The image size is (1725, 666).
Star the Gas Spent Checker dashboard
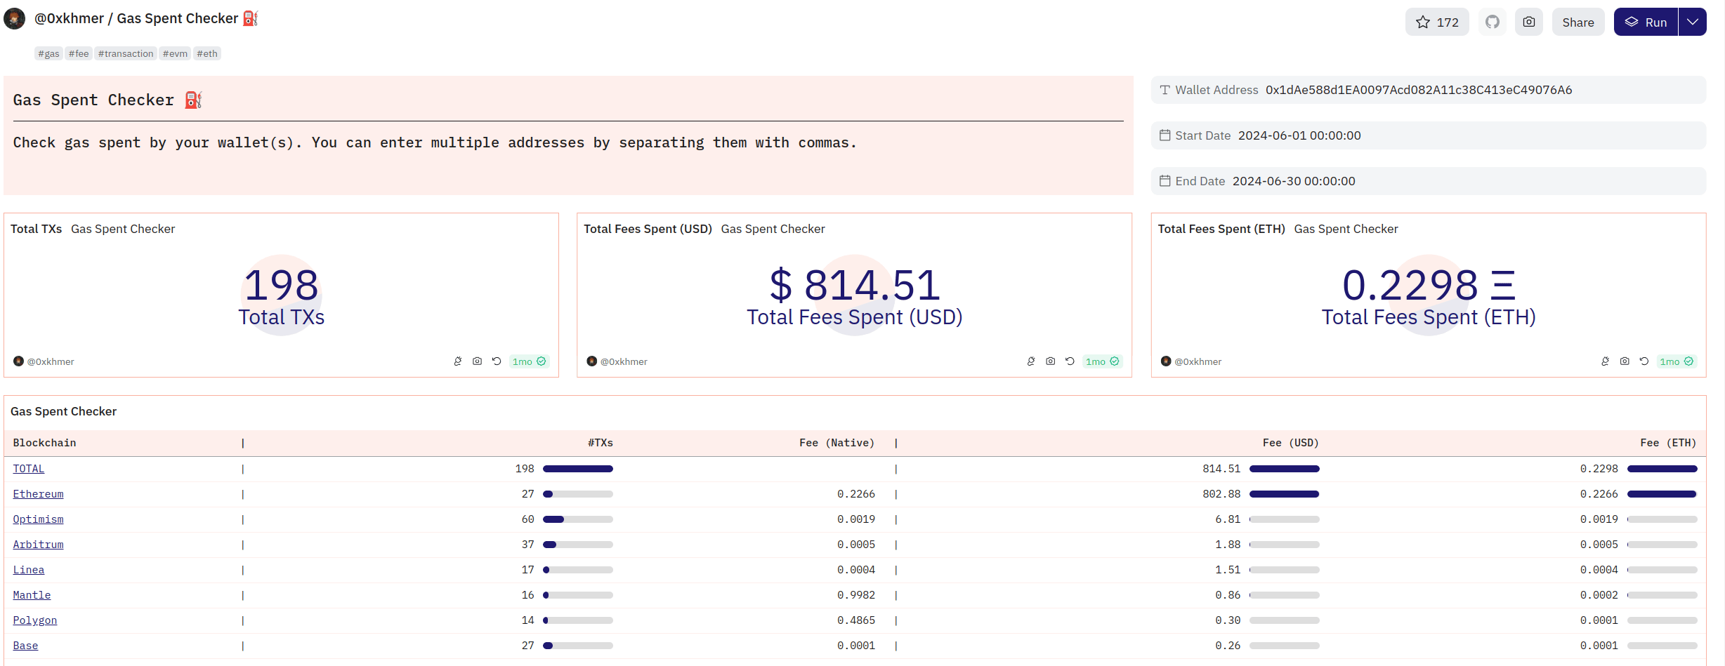point(1436,22)
